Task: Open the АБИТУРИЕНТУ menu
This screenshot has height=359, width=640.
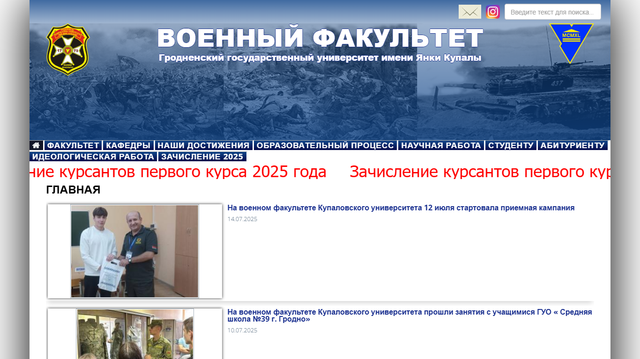Action: pyautogui.click(x=573, y=145)
